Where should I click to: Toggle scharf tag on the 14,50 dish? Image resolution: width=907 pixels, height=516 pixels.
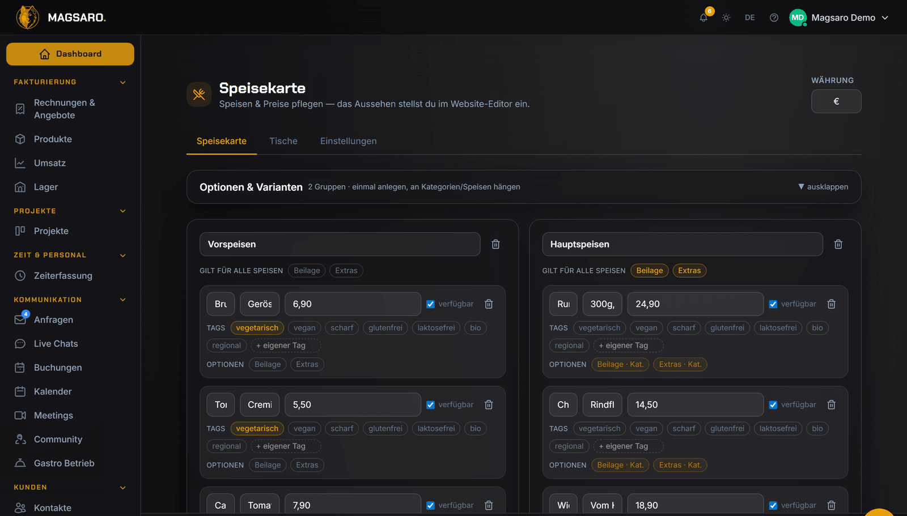(x=684, y=429)
